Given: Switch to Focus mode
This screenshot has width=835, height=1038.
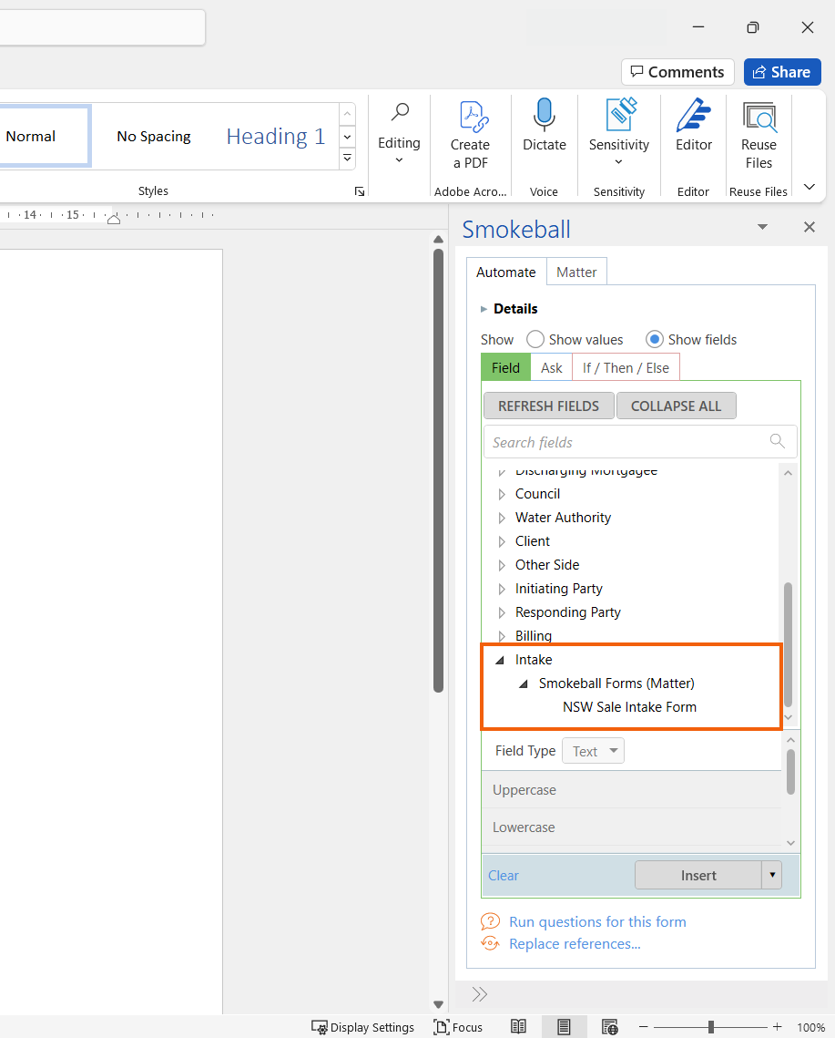Looking at the screenshot, I should pos(458,1027).
